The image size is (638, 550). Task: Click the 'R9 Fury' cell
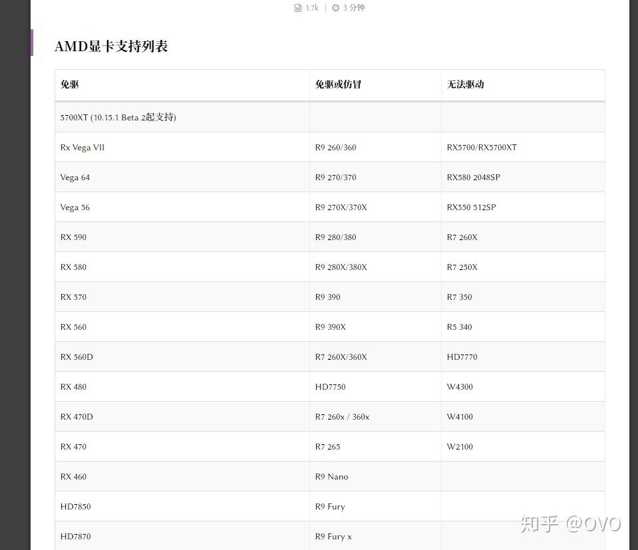coord(375,506)
